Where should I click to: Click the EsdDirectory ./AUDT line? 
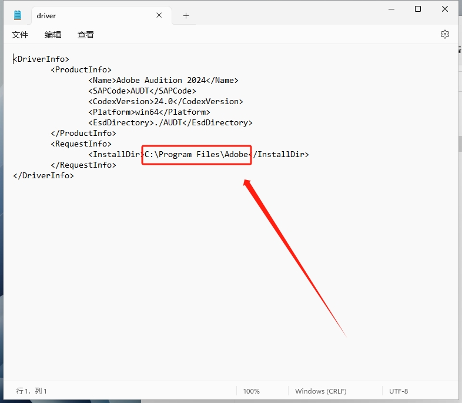[x=170, y=122]
